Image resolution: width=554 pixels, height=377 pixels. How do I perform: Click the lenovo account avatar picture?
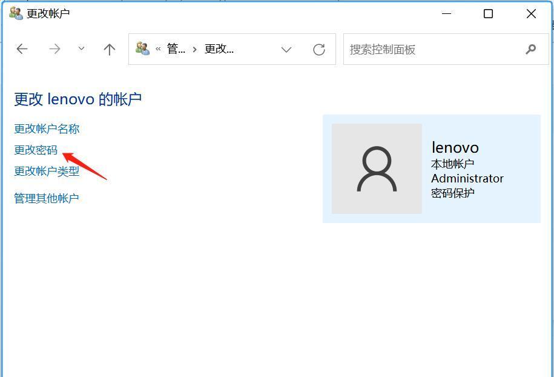point(377,168)
